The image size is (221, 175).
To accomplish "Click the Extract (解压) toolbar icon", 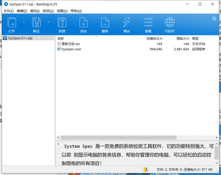I will (x=36, y=22).
